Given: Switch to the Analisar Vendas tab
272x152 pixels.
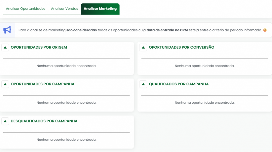Looking at the screenshot, I should tap(65, 9).
